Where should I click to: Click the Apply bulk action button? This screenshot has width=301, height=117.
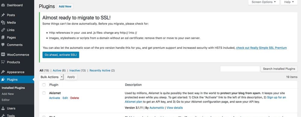71,77
